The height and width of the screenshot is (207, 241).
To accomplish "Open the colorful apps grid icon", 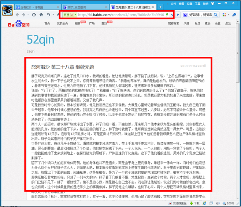I will (225, 15).
